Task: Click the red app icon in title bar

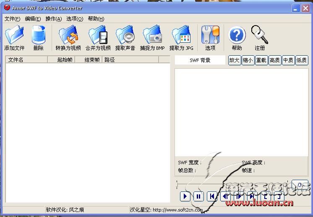Action: coord(7,8)
